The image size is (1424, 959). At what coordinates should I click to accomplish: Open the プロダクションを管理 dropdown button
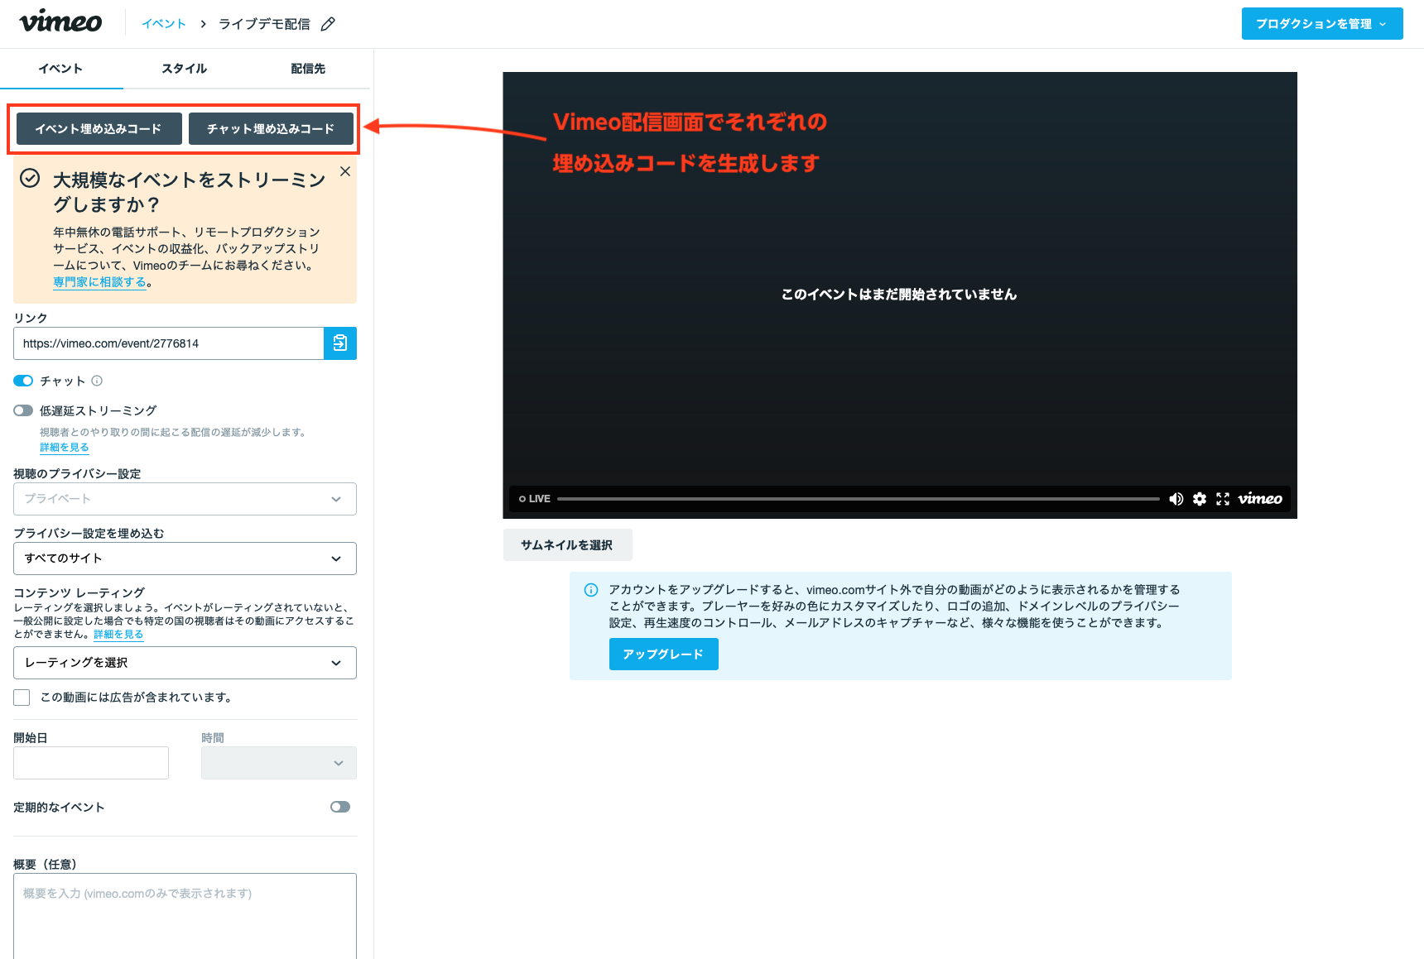click(1321, 24)
